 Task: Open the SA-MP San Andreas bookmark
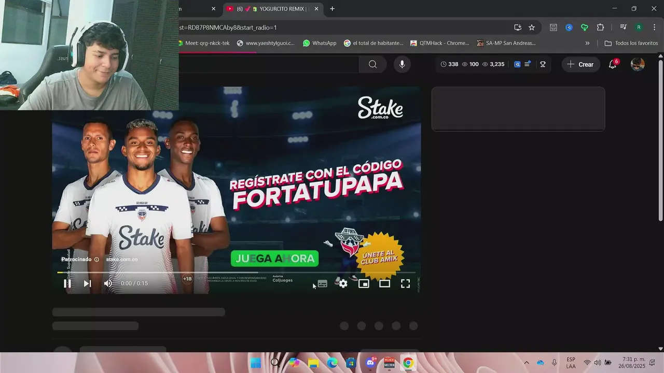(506, 43)
